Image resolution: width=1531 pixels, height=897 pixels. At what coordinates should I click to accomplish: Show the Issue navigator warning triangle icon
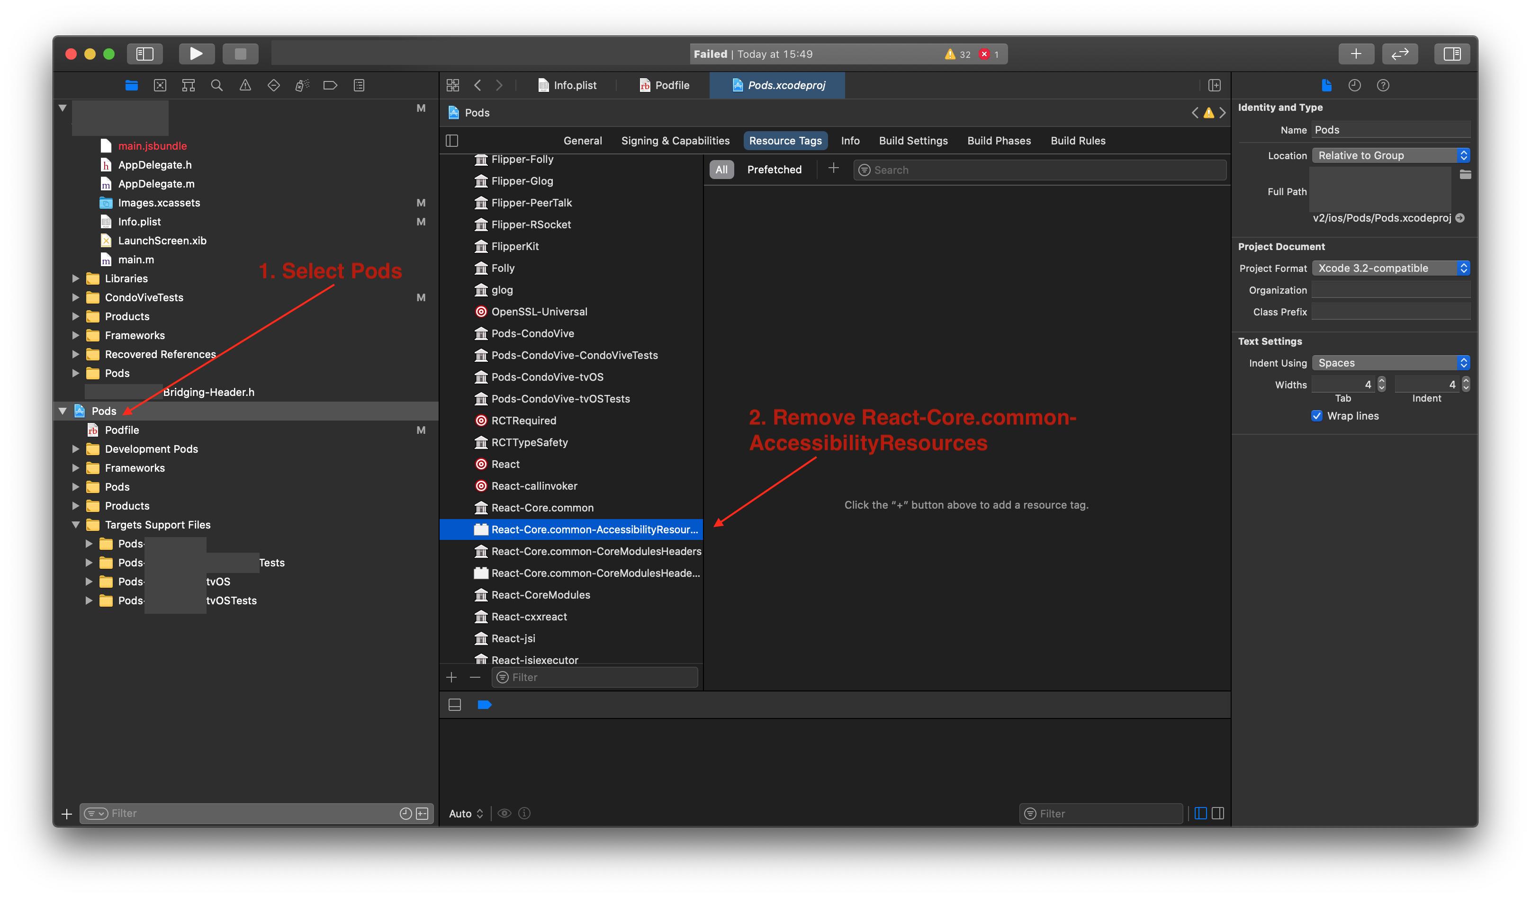tap(245, 85)
